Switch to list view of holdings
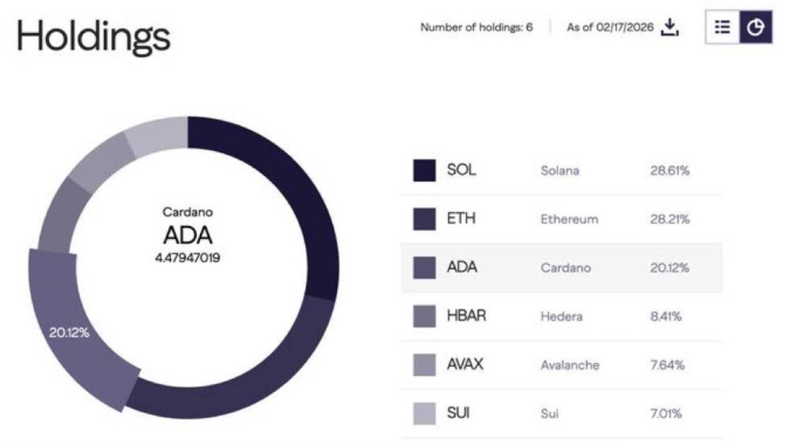Image resolution: width=795 pixels, height=447 pixels. (x=722, y=28)
